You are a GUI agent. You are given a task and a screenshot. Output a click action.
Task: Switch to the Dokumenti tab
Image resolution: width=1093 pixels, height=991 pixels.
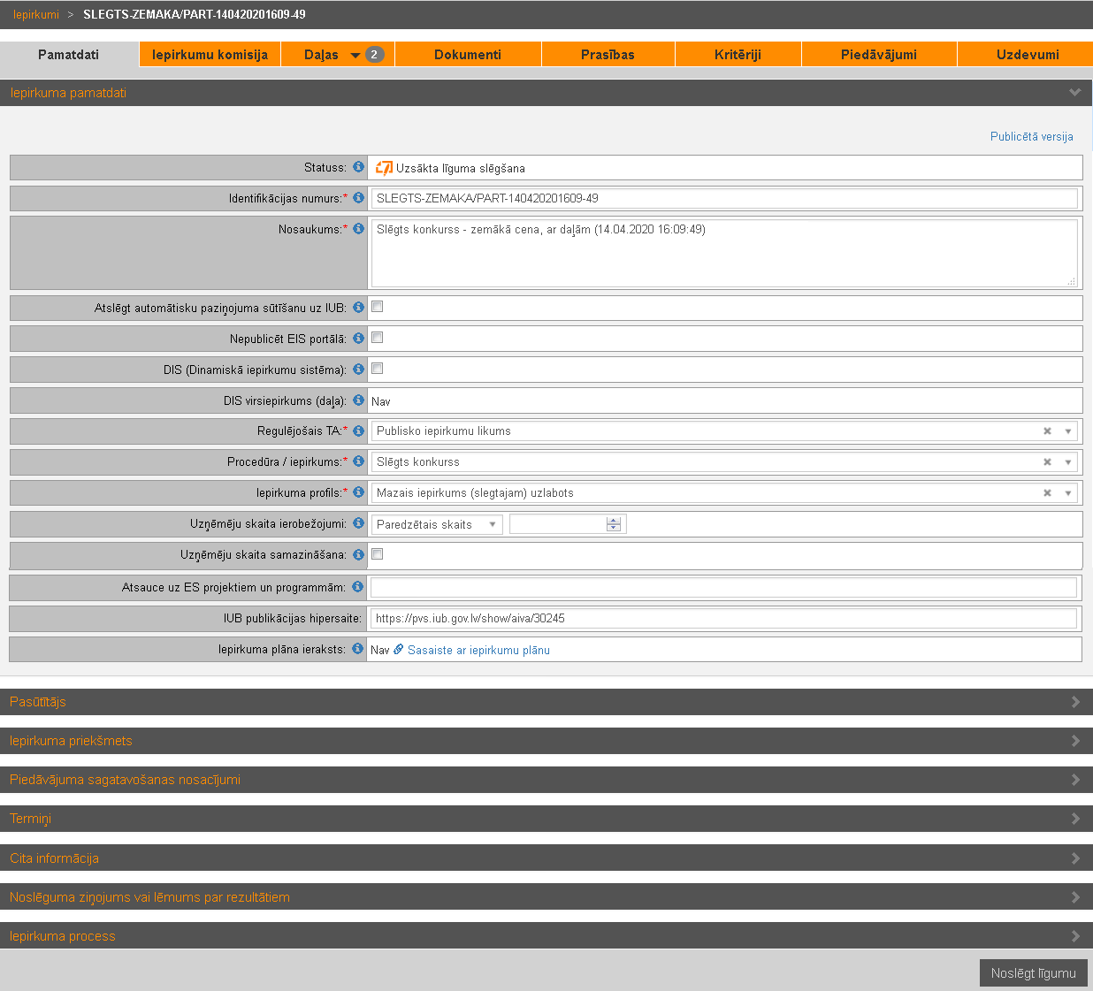pyautogui.click(x=468, y=55)
